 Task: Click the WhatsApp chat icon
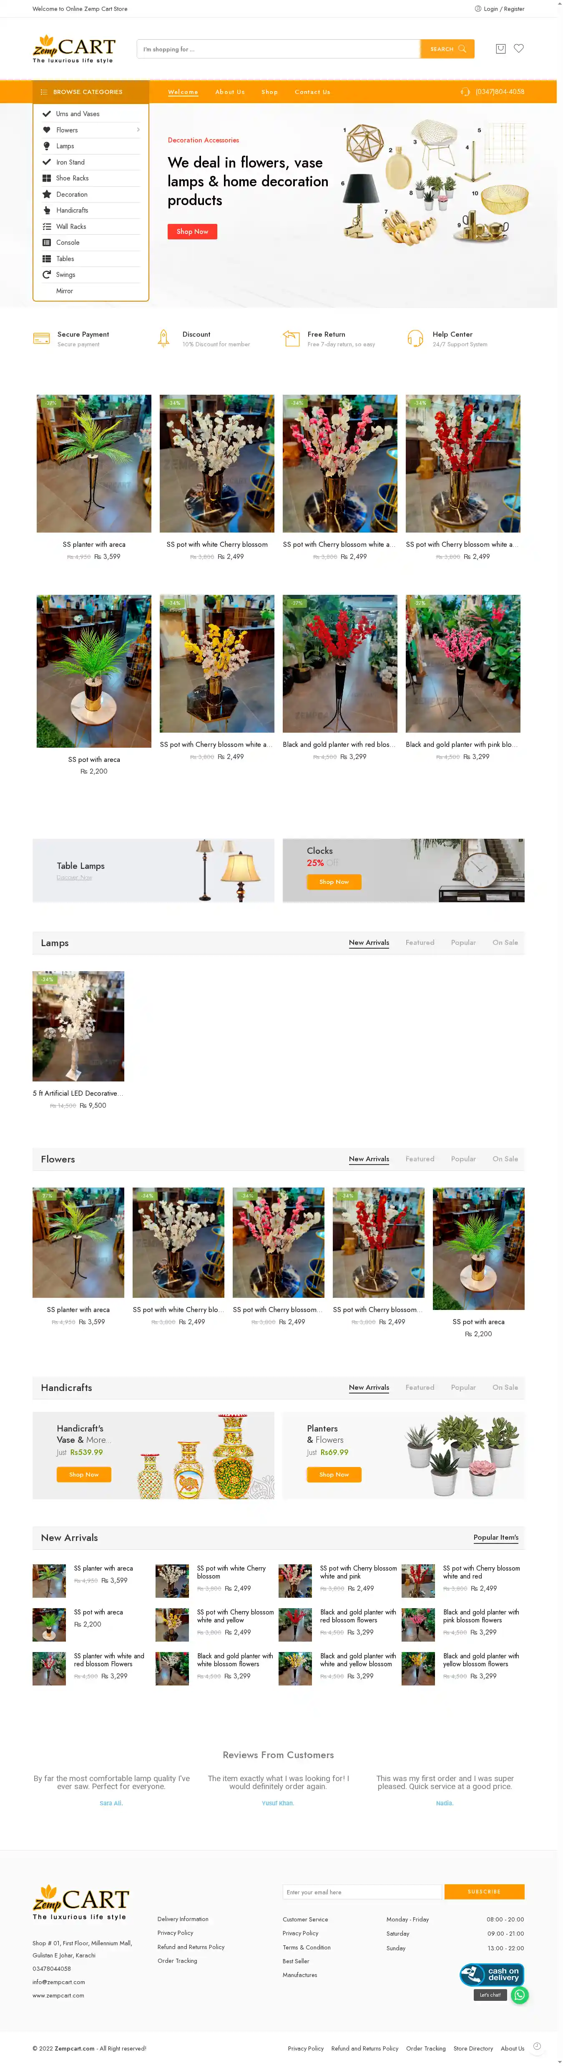520,1995
